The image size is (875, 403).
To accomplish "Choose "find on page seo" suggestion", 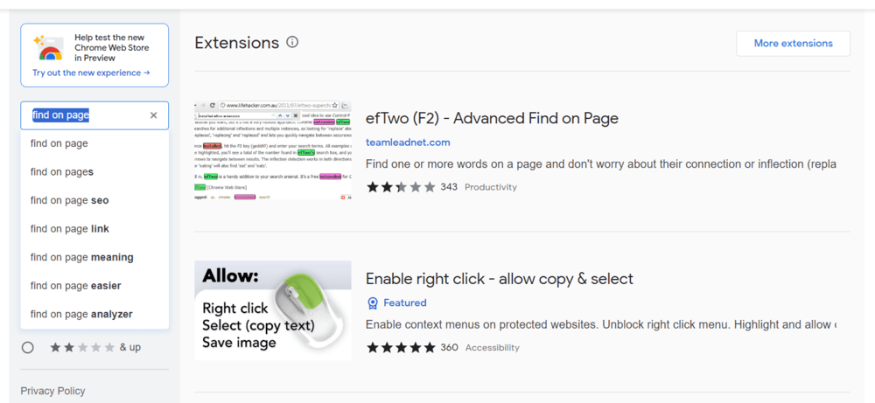I will 70,200.
